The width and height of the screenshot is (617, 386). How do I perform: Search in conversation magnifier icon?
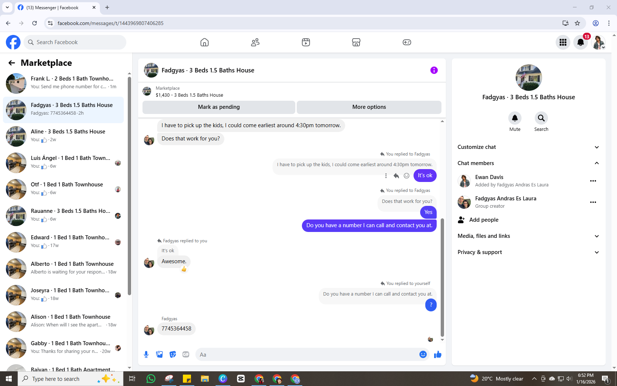click(x=541, y=118)
